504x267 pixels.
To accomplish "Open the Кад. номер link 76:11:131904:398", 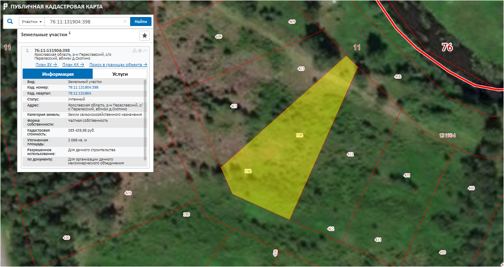I will point(83,87).
